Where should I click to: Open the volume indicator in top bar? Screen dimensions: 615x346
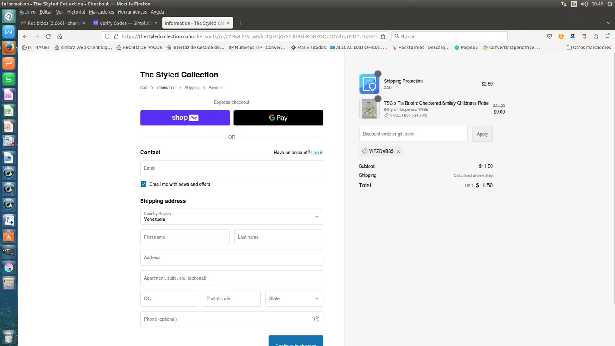584,4
